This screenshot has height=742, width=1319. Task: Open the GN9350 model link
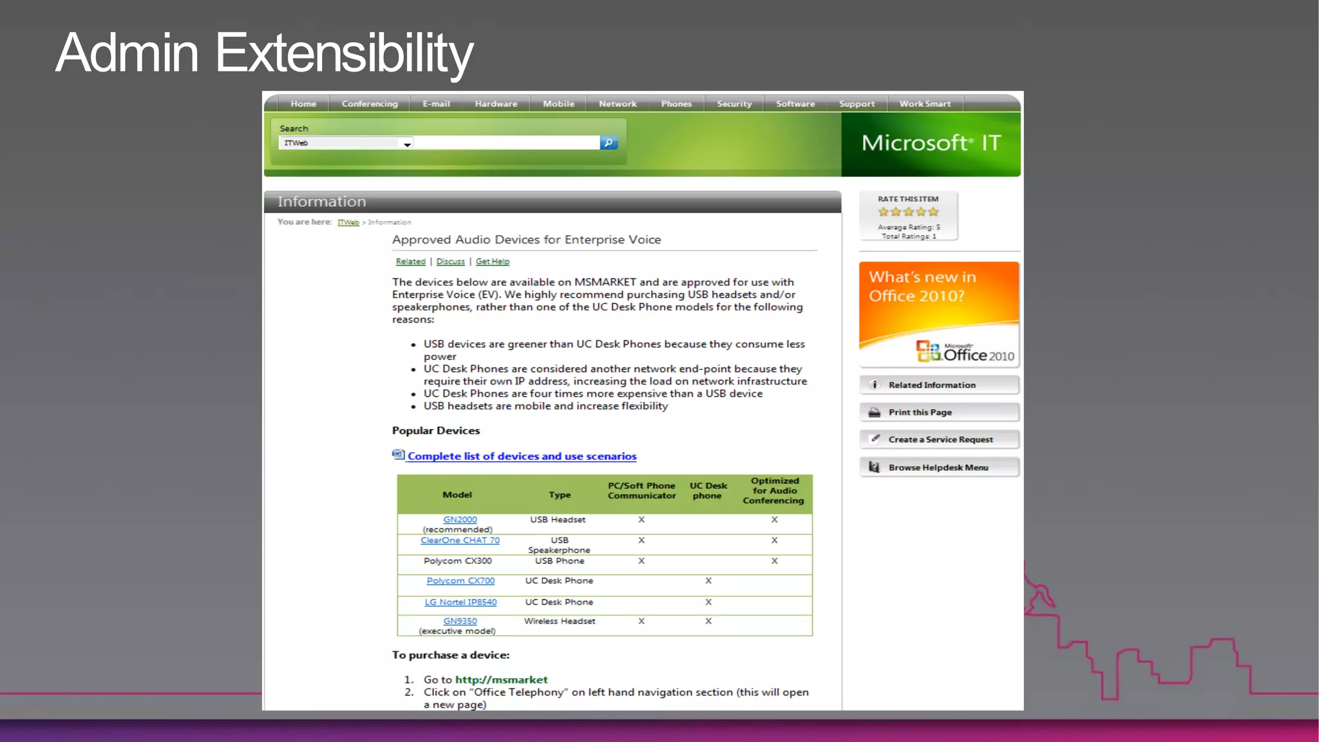[460, 622]
